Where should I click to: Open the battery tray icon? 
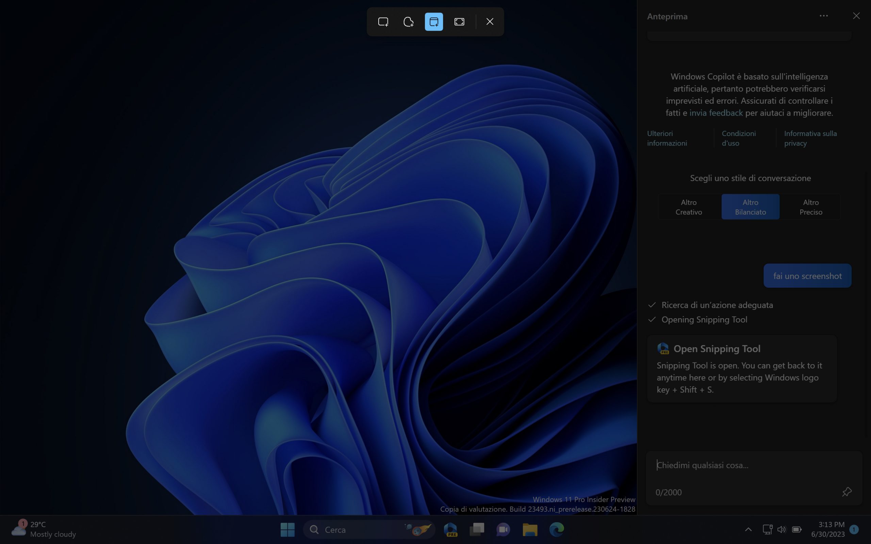tap(796, 529)
